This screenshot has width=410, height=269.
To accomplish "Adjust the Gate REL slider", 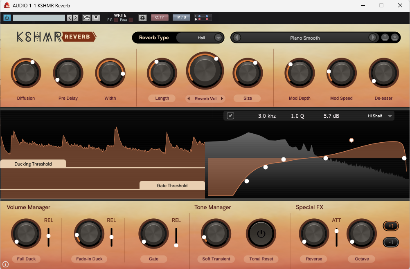I will pyautogui.click(x=176, y=245).
